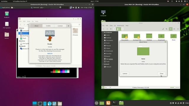
Task: Open the Pictures folder in Thunar
Action: pos(75,32)
